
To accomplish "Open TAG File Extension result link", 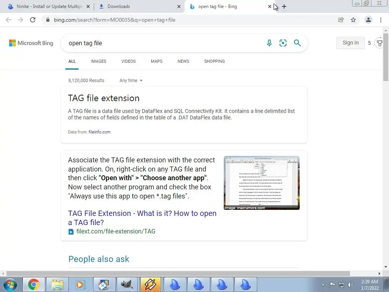I will 142,218.
